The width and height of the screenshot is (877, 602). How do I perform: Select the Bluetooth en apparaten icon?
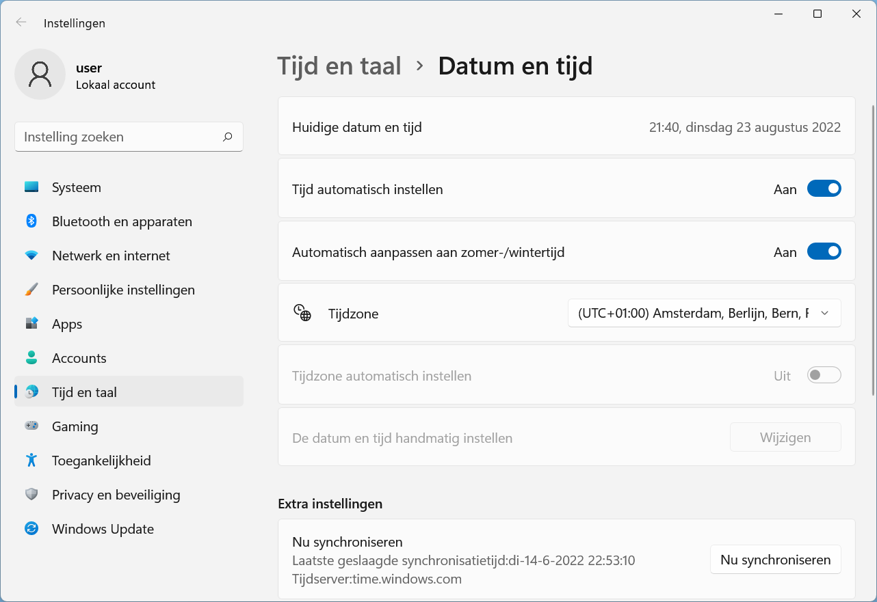tap(31, 221)
